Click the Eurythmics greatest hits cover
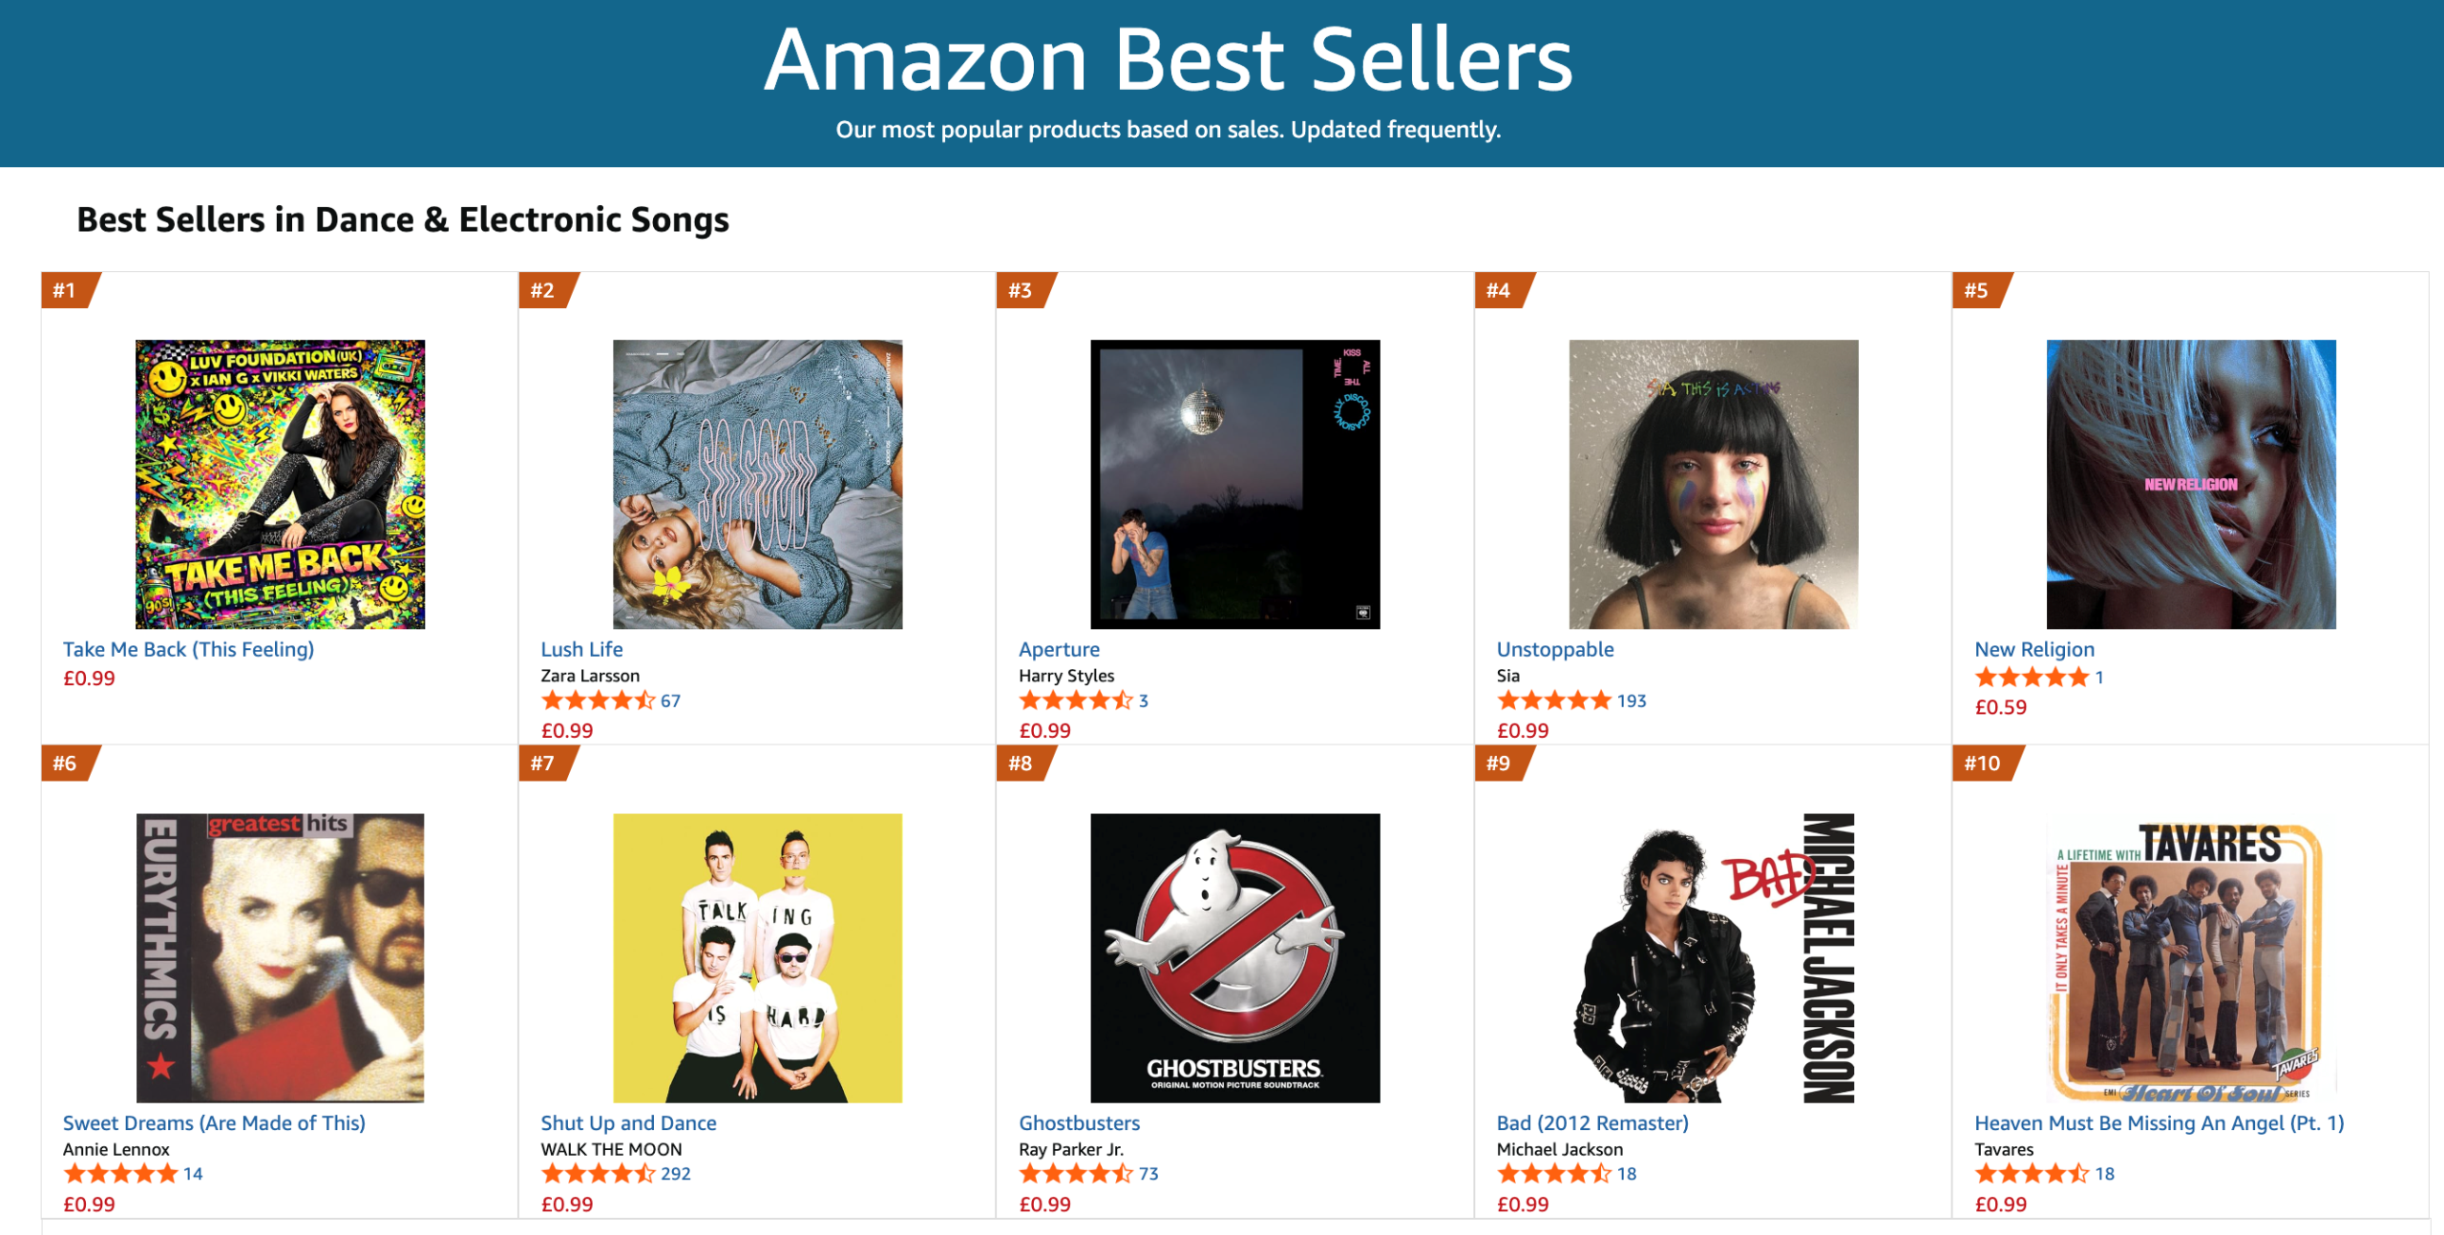This screenshot has height=1235, width=2444. 280,957
